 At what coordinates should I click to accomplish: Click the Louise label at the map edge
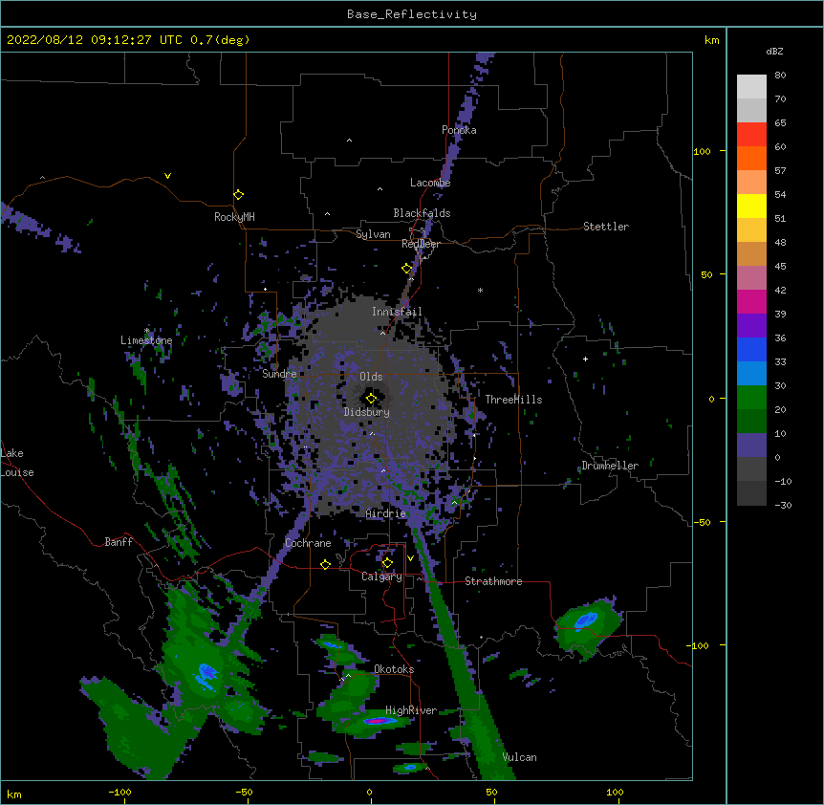(x=17, y=472)
